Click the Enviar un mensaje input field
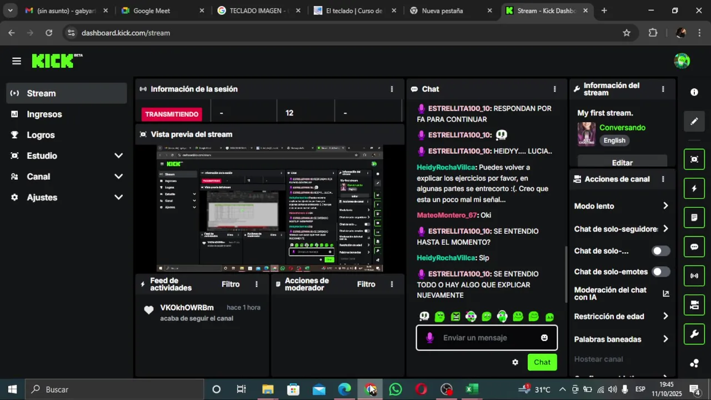This screenshot has width=711, height=400. 487,338
